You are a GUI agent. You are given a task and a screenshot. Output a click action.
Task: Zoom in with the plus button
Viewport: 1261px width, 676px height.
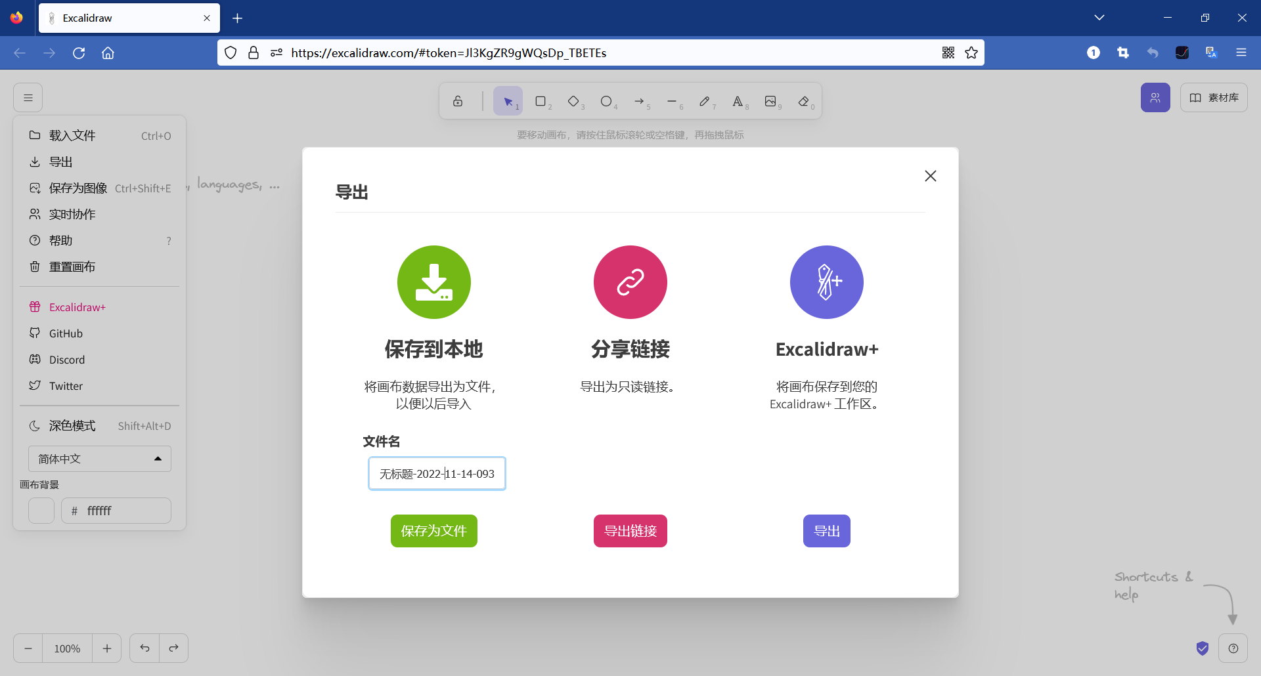(x=107, y=648)
